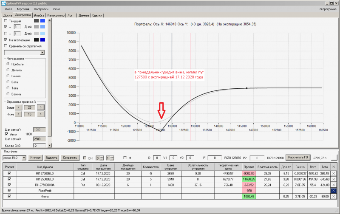Remove RI125000BL0 row with X icon

click(334, 179)
